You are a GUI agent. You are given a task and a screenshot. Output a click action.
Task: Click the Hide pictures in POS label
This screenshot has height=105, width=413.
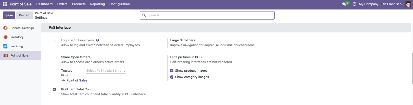[186, 57]
